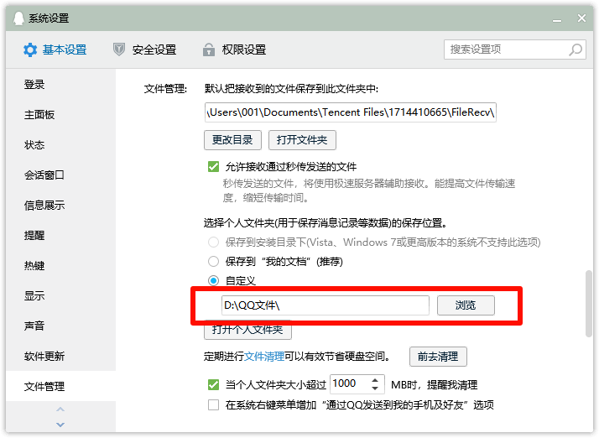This screenshot has height=438, width=599.
Task: Enable 在系统右键菜单增加 QQ发送 option
Action: [213, 404]
